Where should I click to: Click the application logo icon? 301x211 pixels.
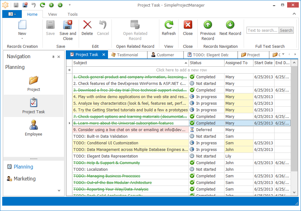pyautogui.click(x=5, y=5)
